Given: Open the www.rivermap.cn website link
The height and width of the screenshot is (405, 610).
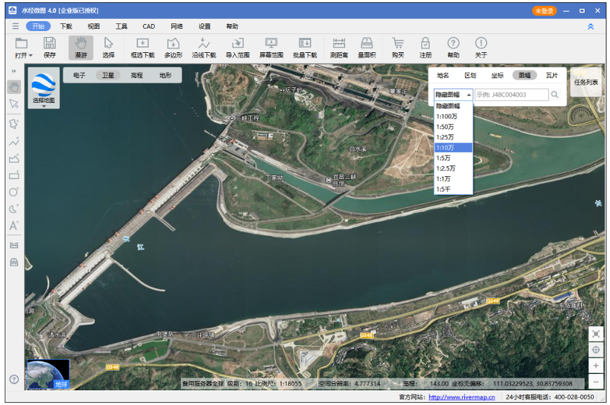Looking at the screenshot, I should (461, 398).
